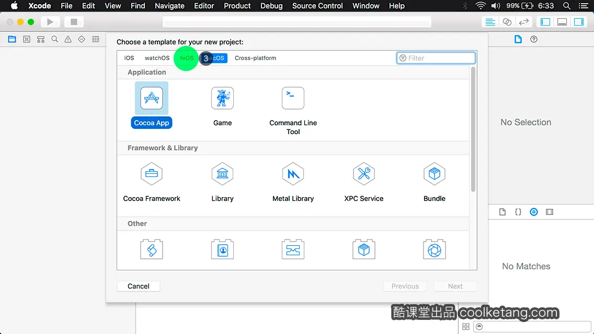Show the Version editor
The image size is (594, 334).
(523, 22)
